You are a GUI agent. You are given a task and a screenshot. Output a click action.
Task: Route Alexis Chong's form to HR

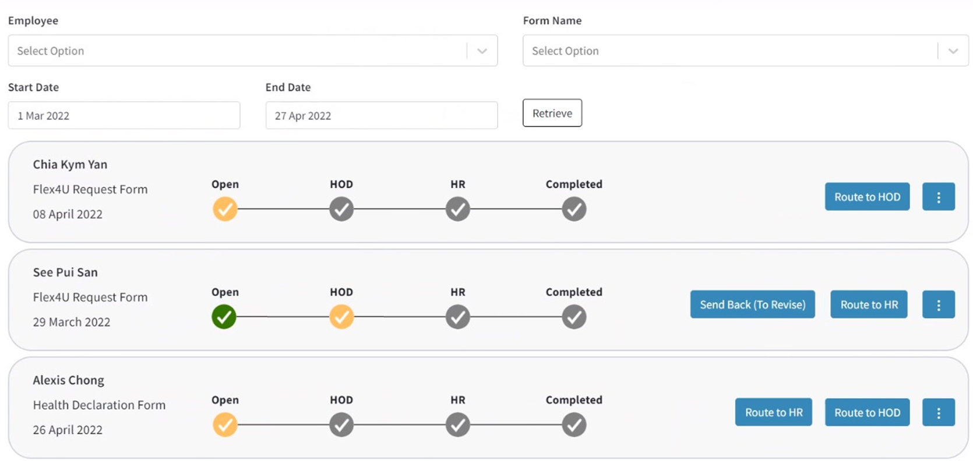coord(773,412)
